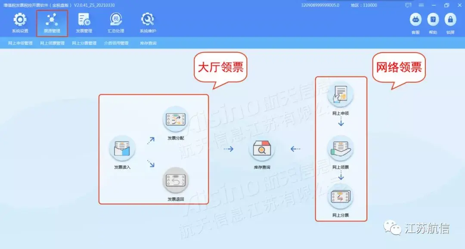Image resolution: width=465 pixels, height=249 pixels.
Task: Lock screen with 锁屏 icon
Action: [x=450, y=20]
